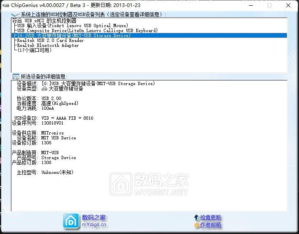Click the 设备供应商 MXTronics line
The height and width of the screenshot is (234, 299).
coord(38,133)
